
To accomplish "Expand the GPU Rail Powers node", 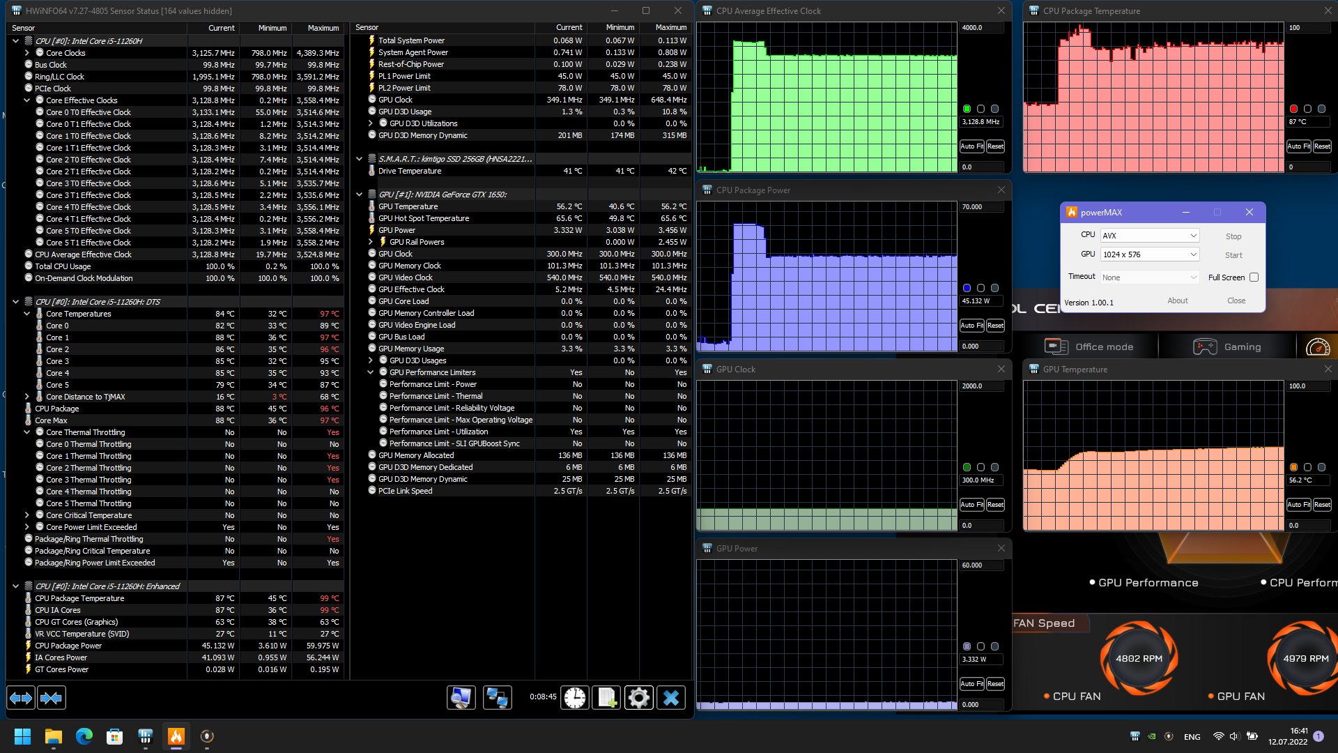I will coord(371,242).
